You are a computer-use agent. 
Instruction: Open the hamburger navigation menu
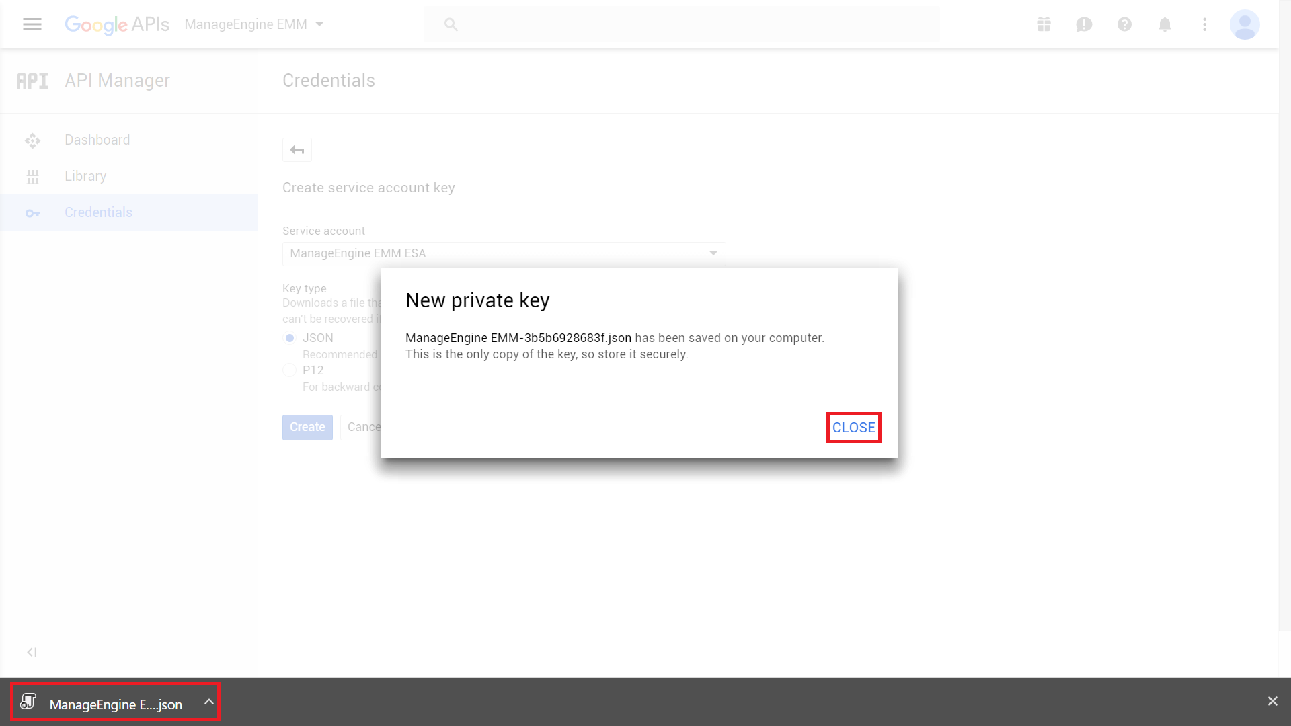coord(32,24)
